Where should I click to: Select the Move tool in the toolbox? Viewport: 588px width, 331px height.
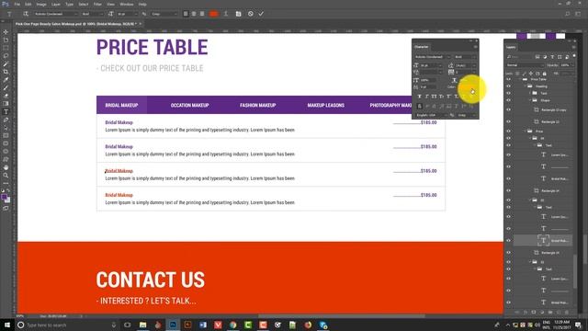point(6,32)
